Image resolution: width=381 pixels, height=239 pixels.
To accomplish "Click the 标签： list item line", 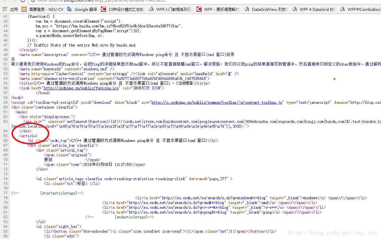I will (72, 184).
